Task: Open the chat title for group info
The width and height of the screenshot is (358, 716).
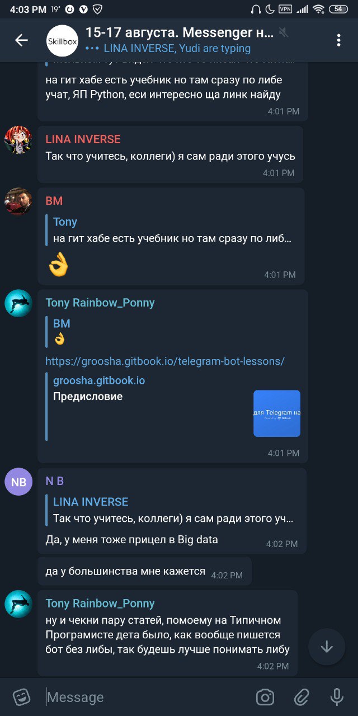Action: click(179, 33)
